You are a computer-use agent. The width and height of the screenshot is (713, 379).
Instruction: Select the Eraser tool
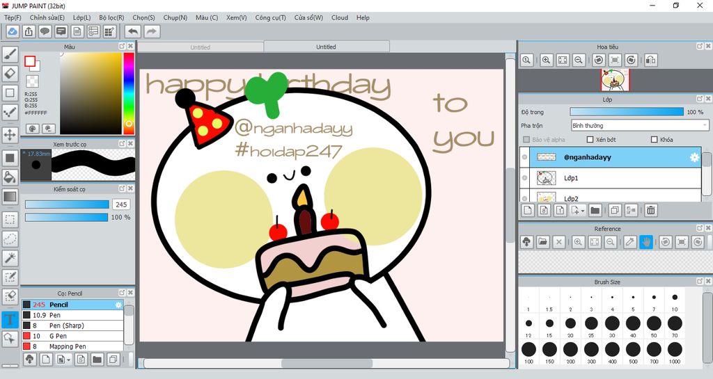pos(10,73)
